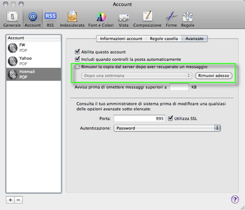
Task: Enable Rimuovi la copia dal server checkbox
Action: [x=77, y=67]
